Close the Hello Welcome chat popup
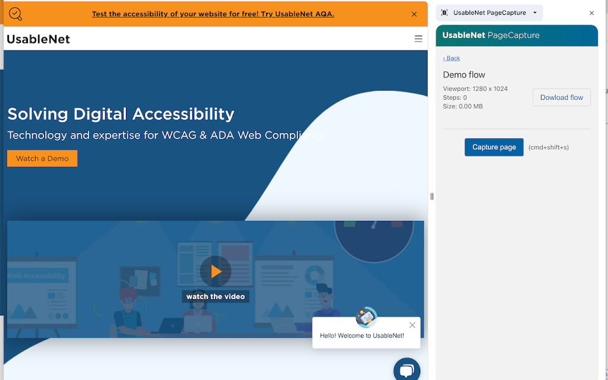The image size is (608, 380). coord(412,325)
